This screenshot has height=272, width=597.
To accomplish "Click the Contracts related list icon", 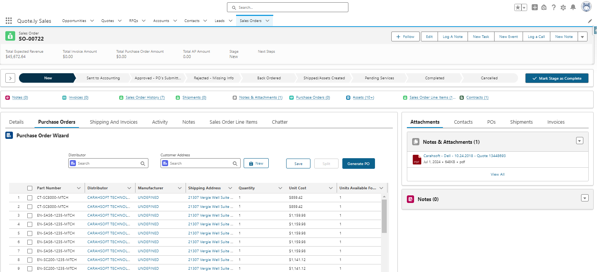I will tap(462, 97).
